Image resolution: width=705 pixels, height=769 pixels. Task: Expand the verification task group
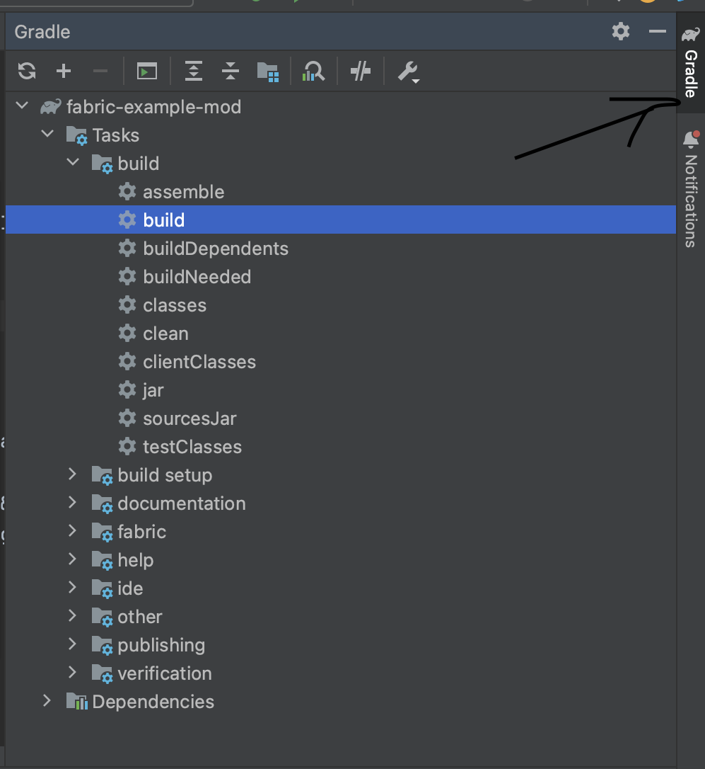tap(72, 673)
